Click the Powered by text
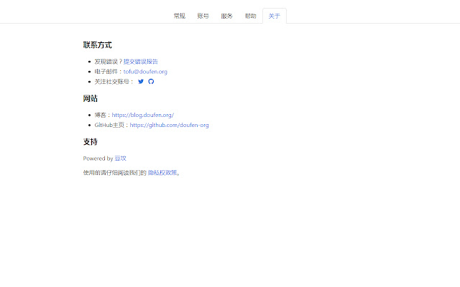This screenshot has height=287, width=460. point(98,158)
